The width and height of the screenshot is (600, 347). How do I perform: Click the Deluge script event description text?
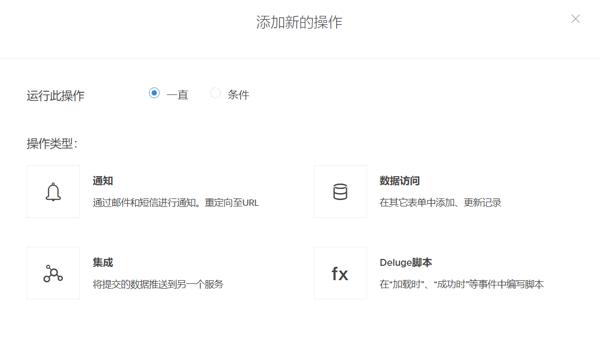[462, 284]
